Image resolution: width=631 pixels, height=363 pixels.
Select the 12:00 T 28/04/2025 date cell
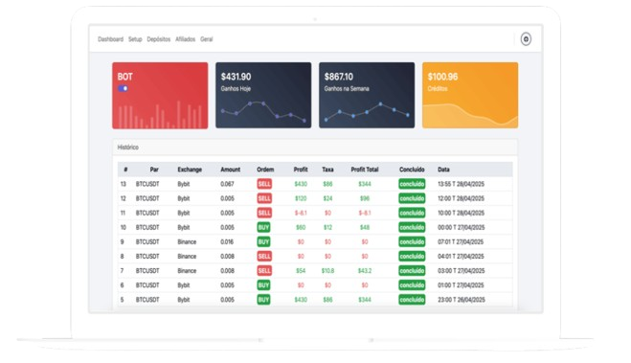coord(461,198)
